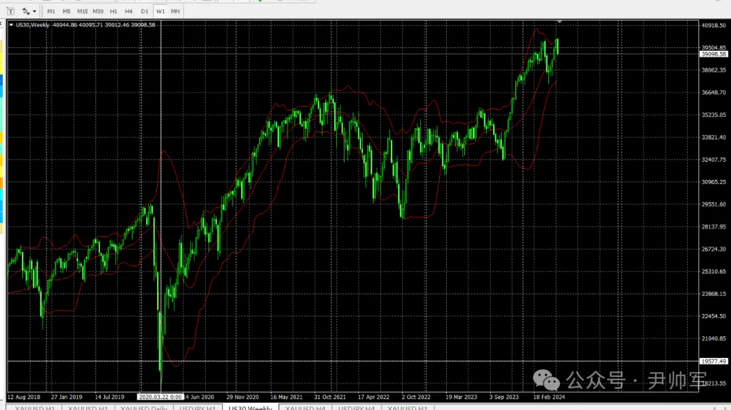
Task: Open the USDJPY,H4 chart tab
Action: pyautogui.click(x=356, y=408)
